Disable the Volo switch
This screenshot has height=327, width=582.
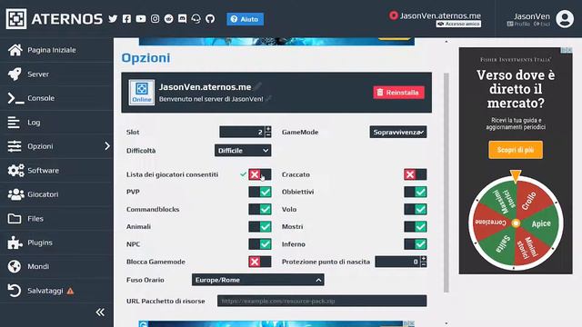pos(415,209)
